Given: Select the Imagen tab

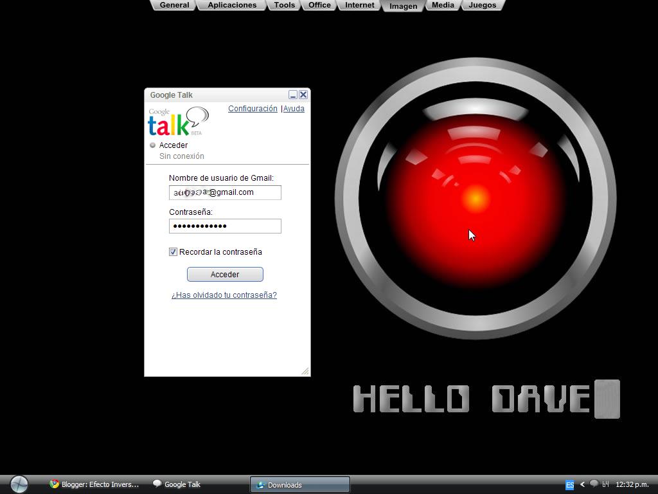Looking at the screenshot, I should tap(403, 6).
